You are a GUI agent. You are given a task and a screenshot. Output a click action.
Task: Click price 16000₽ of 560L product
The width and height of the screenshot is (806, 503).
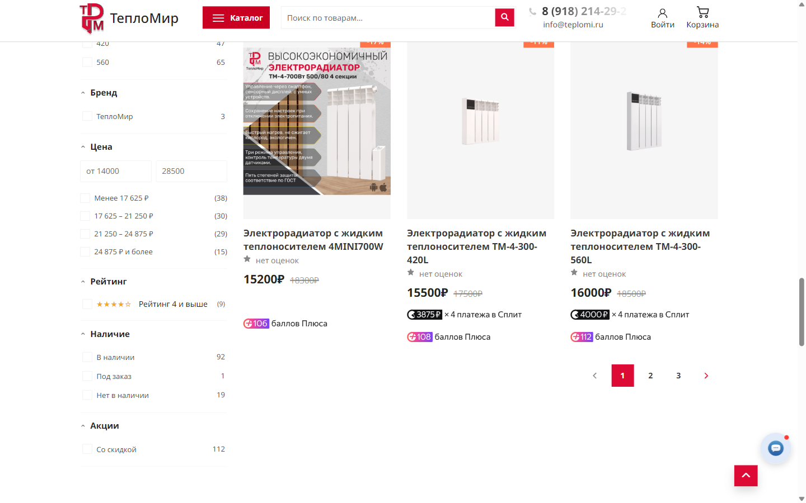click(591, 293)
